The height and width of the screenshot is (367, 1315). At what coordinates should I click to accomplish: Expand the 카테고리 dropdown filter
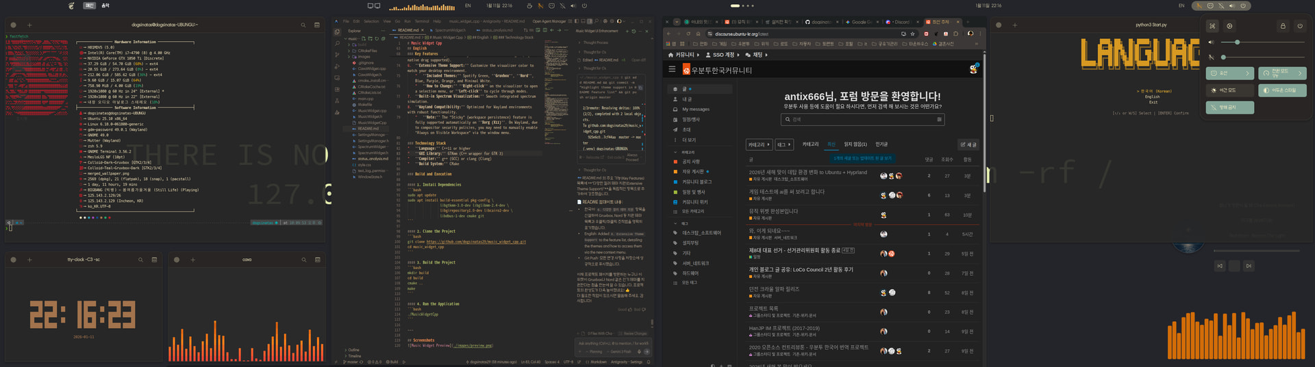(x=759, y=144)
